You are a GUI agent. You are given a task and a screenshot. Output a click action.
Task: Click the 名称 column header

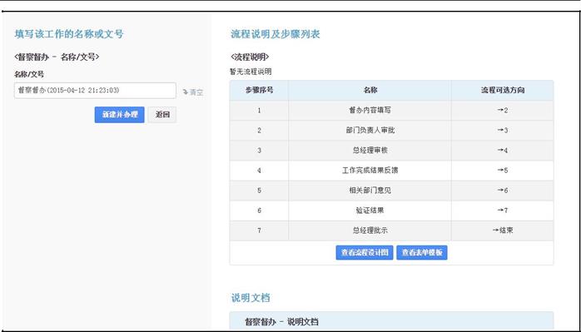[370, 90]
